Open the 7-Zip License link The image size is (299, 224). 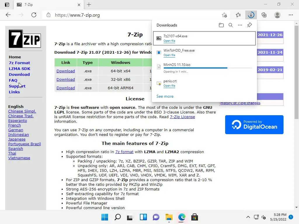pos(182,117)
